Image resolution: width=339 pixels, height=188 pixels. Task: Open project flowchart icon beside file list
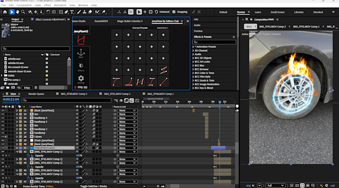pos(69,59)
